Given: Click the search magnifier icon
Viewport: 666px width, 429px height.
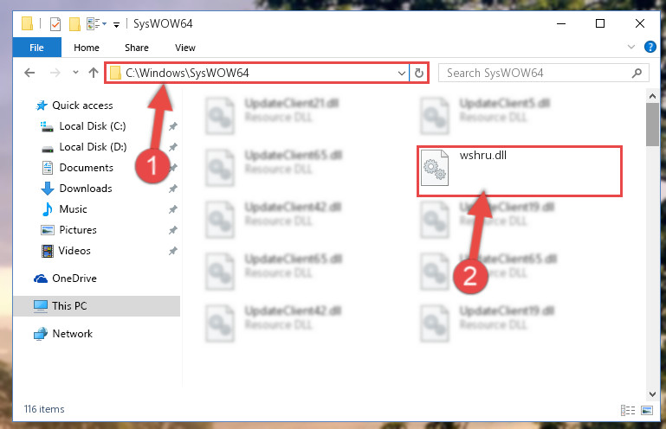Looking at the screenshot, I should (x=637, y=73).
